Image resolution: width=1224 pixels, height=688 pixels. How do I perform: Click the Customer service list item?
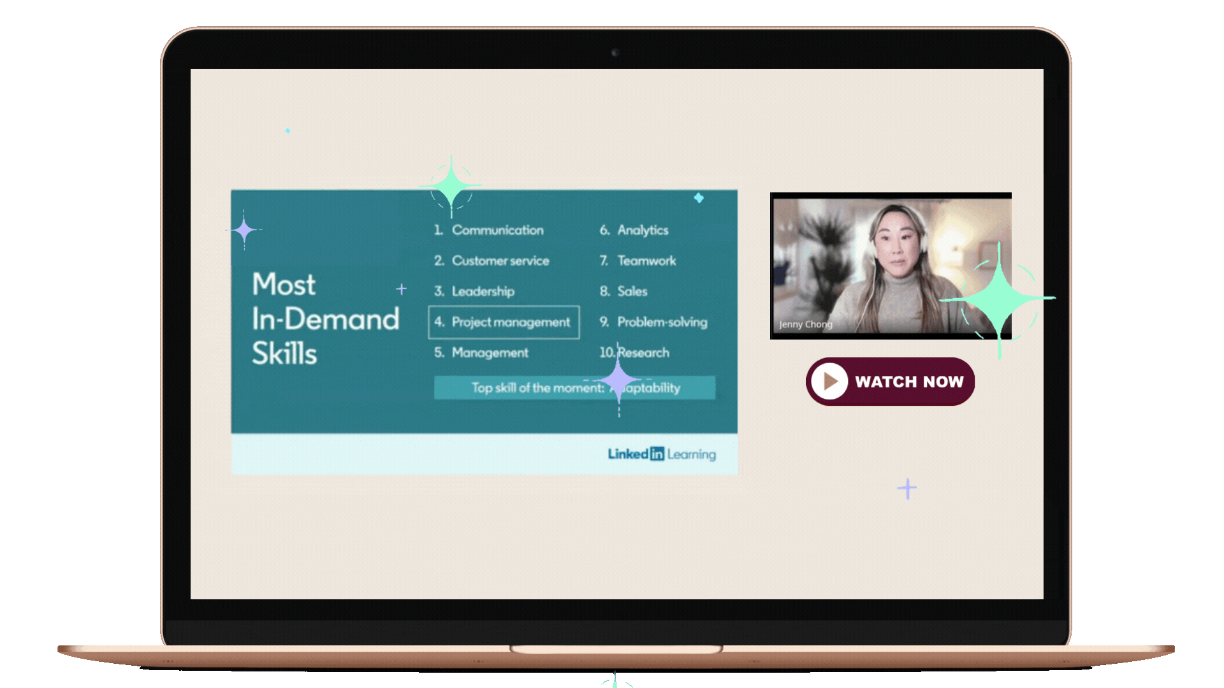tap(500, 261)
